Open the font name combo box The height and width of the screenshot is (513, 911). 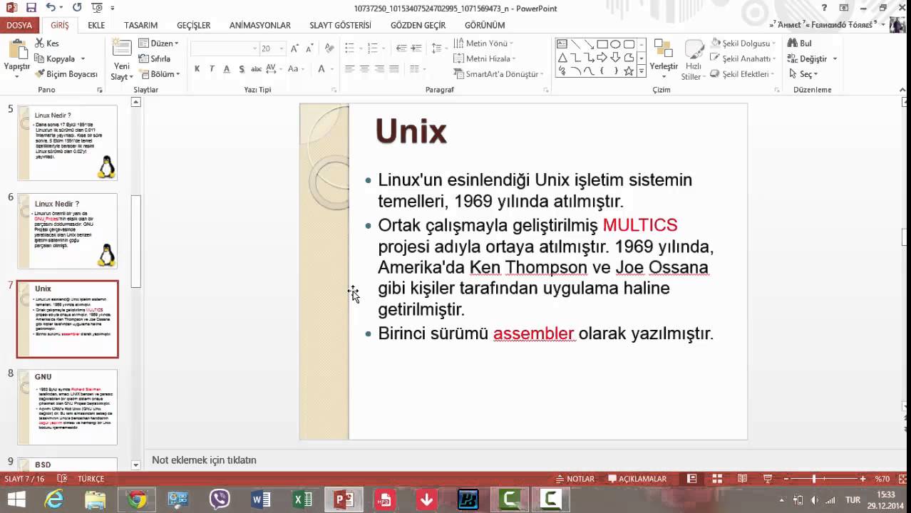pos(225,48)
